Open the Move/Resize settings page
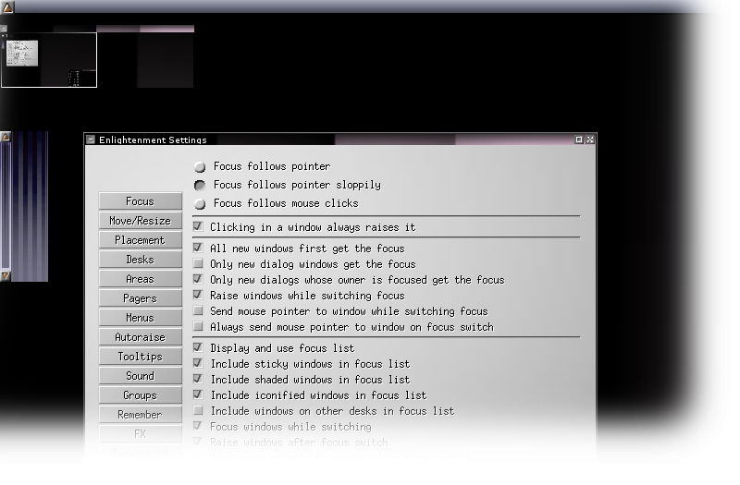The width and height of the screenshot is (740, 485). click(141, 221)
